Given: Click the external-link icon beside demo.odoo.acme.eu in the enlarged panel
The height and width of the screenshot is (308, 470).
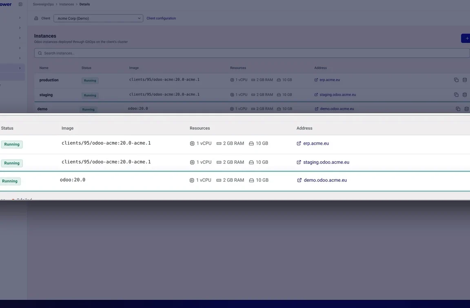Looking at the screenshot, I should click(299, 180).
